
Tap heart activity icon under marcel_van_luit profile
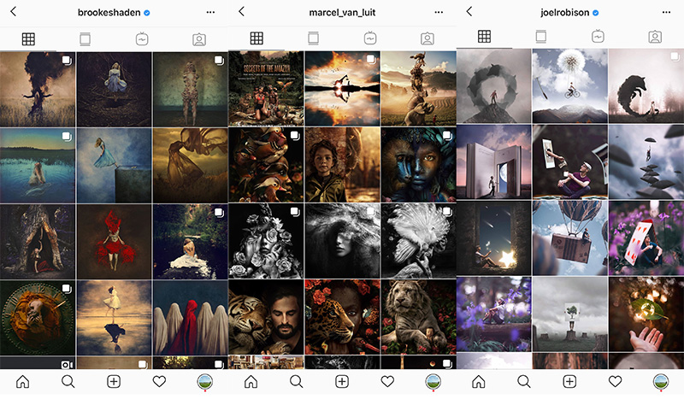(x=387, y=382)
